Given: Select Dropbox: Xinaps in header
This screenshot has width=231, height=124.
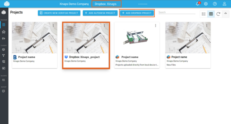Looking at the screenshot, I should point(106,4).
